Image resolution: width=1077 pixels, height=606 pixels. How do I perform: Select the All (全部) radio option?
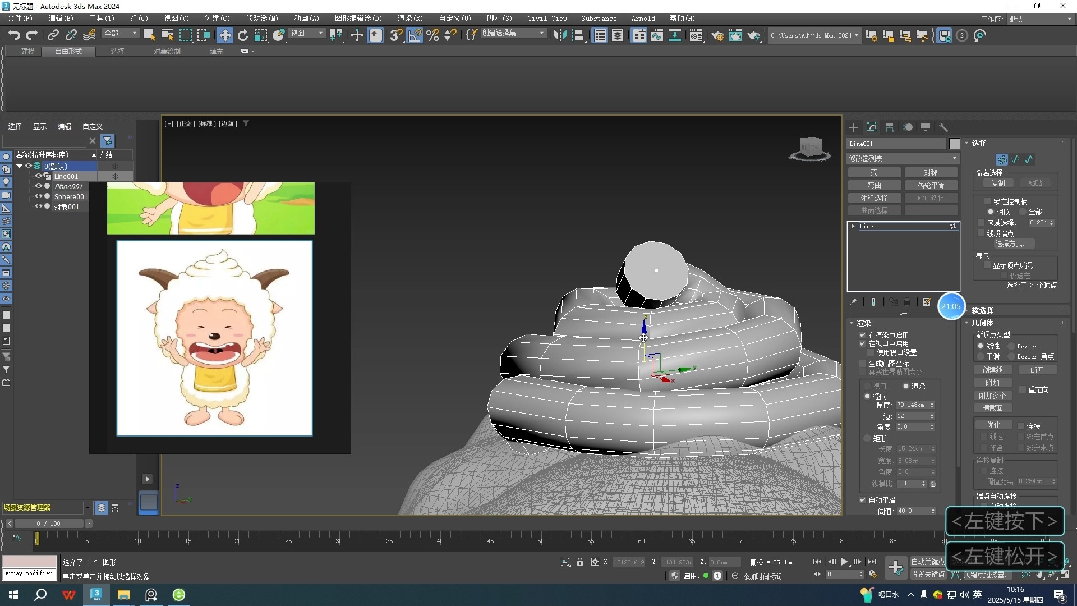tap(1023, 212)
